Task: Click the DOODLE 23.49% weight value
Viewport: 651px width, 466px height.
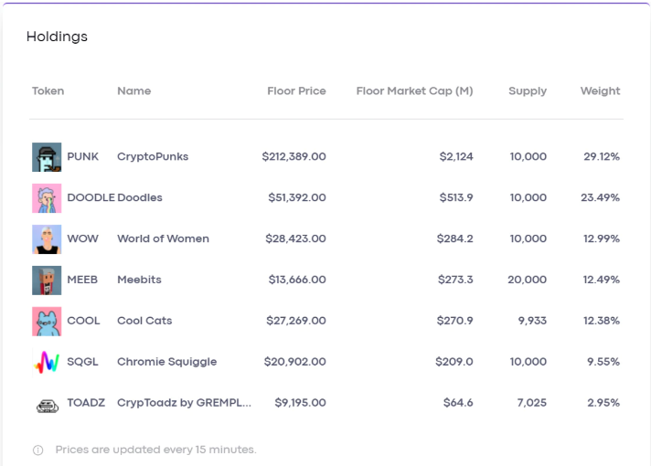Action: tap(600, 197)
